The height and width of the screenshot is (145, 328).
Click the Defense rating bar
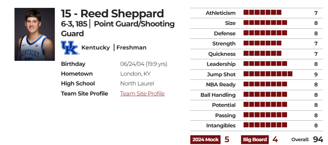265,33
